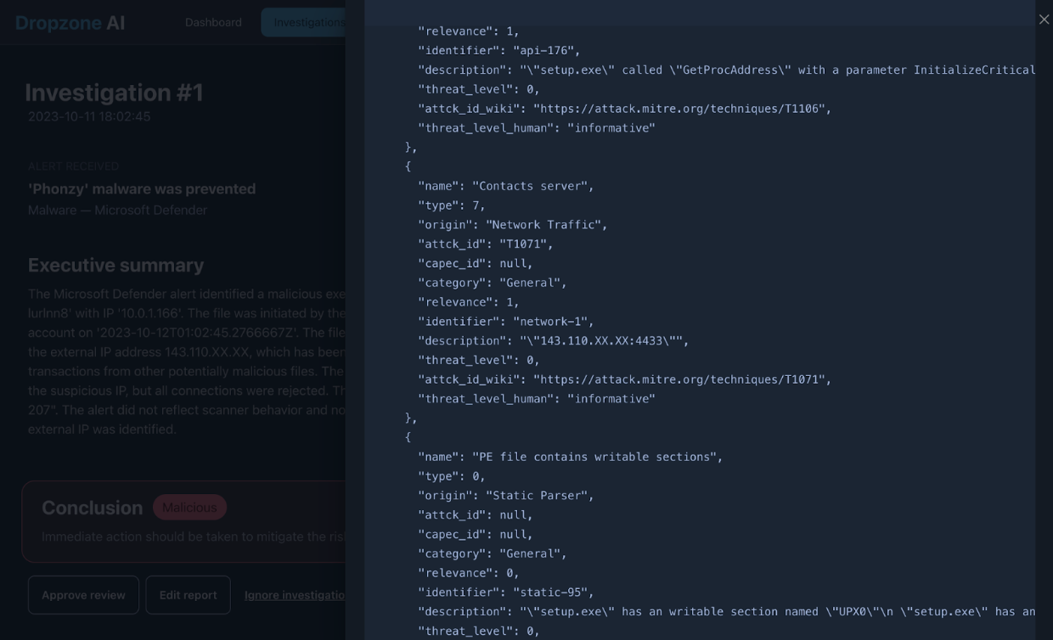Click the Dropzone AI logo

pyautogui.click(x=70, y=23)
